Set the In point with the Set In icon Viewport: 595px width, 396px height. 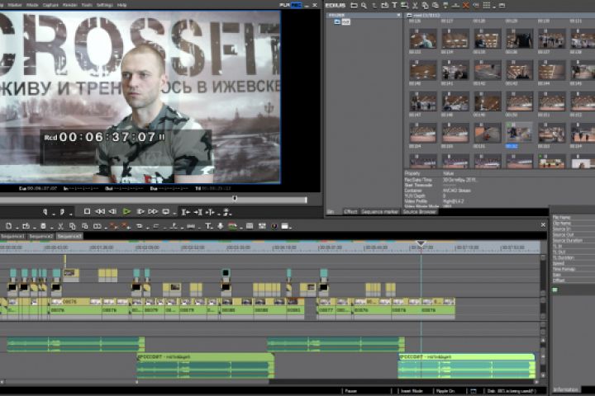[45, 212]
